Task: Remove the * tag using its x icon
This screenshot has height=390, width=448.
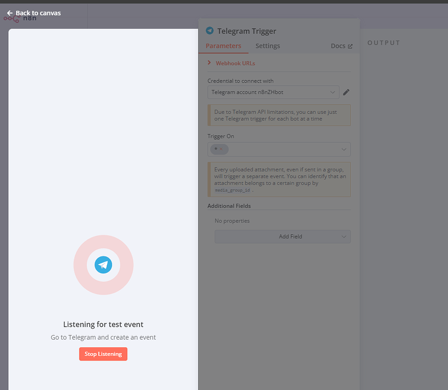Action: [x=222, y=149]
